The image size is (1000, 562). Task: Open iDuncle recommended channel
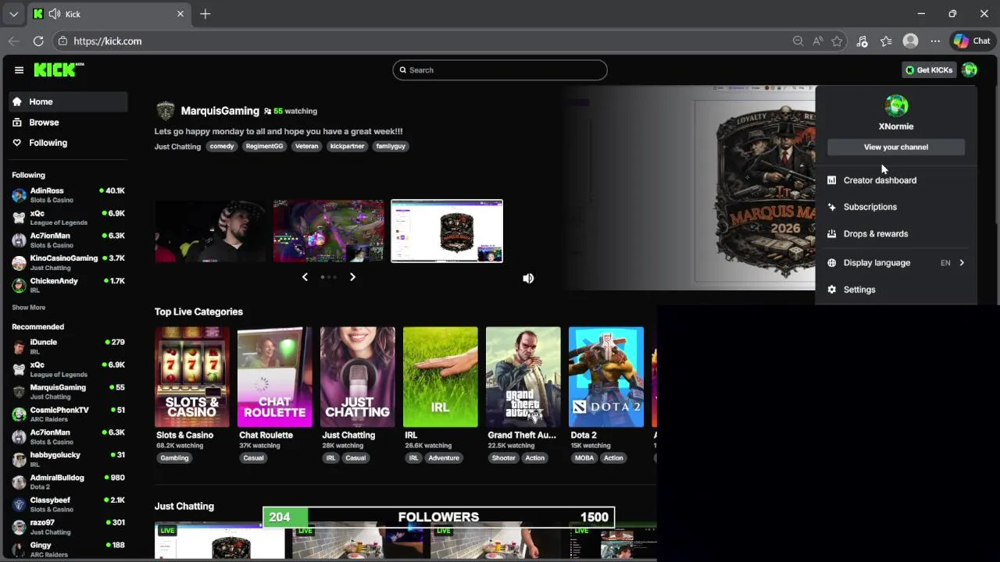click(68, 347)
